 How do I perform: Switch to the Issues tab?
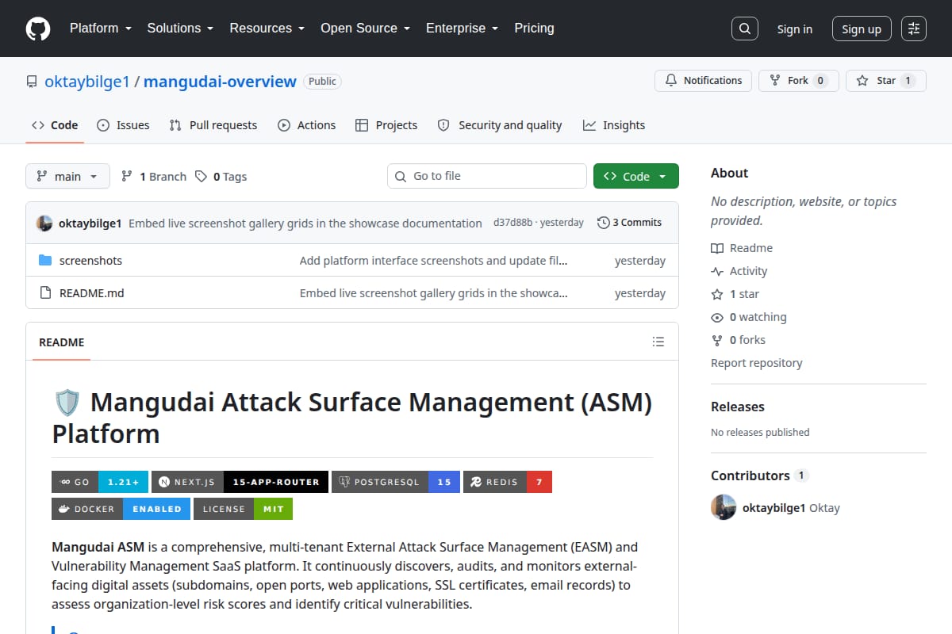point(123,125)
